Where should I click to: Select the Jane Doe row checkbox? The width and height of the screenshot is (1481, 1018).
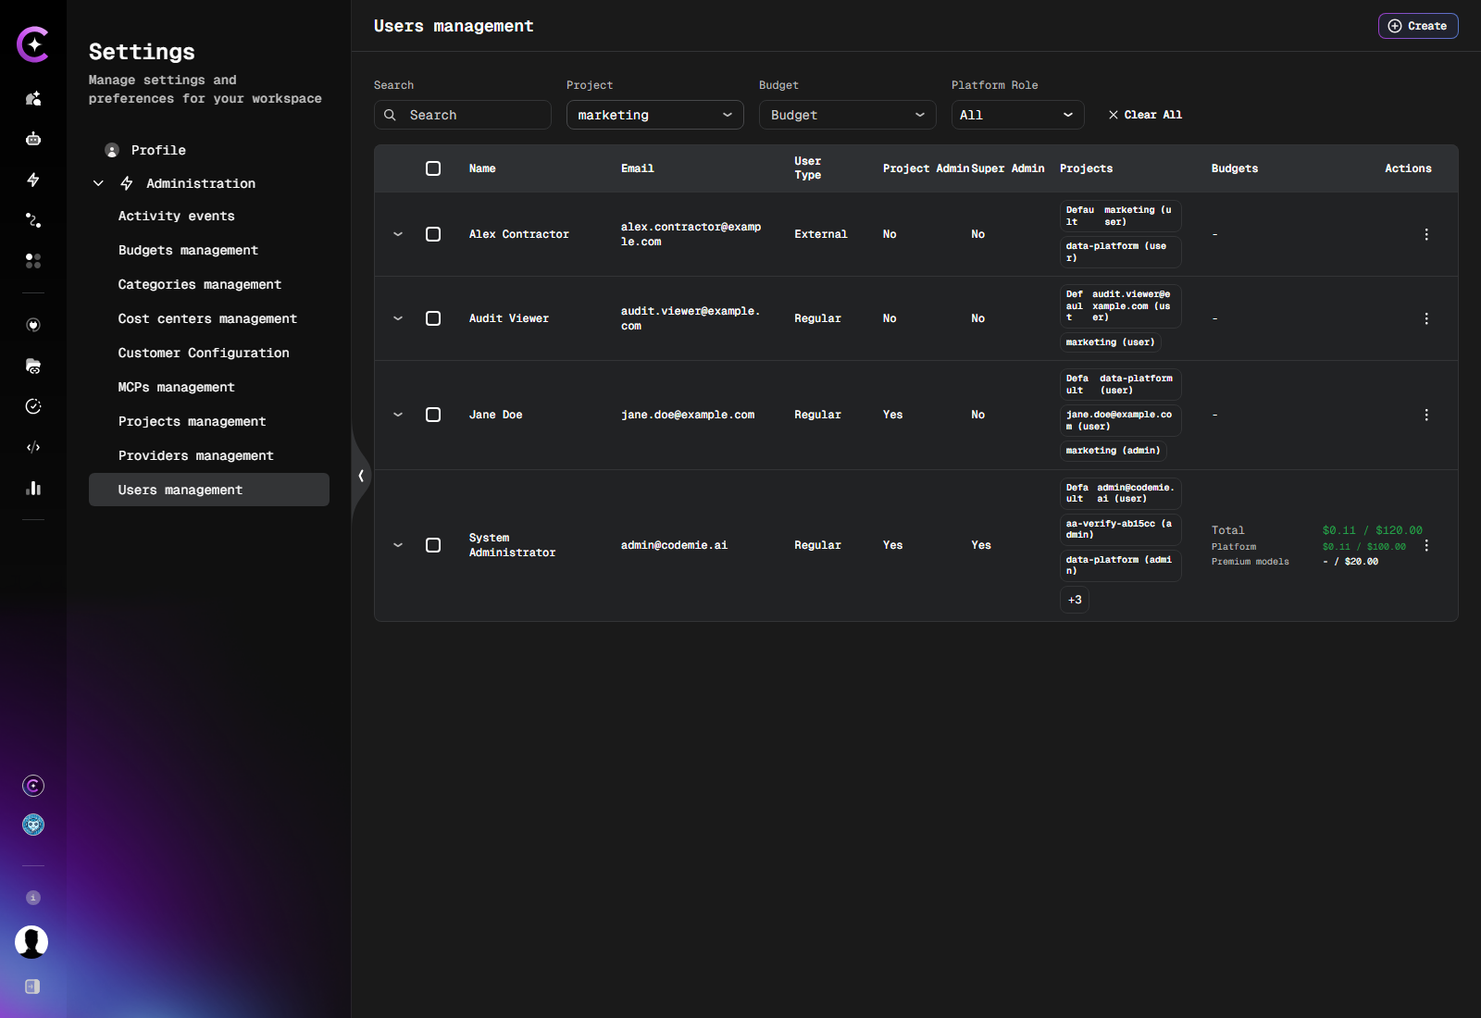(433, 415)
